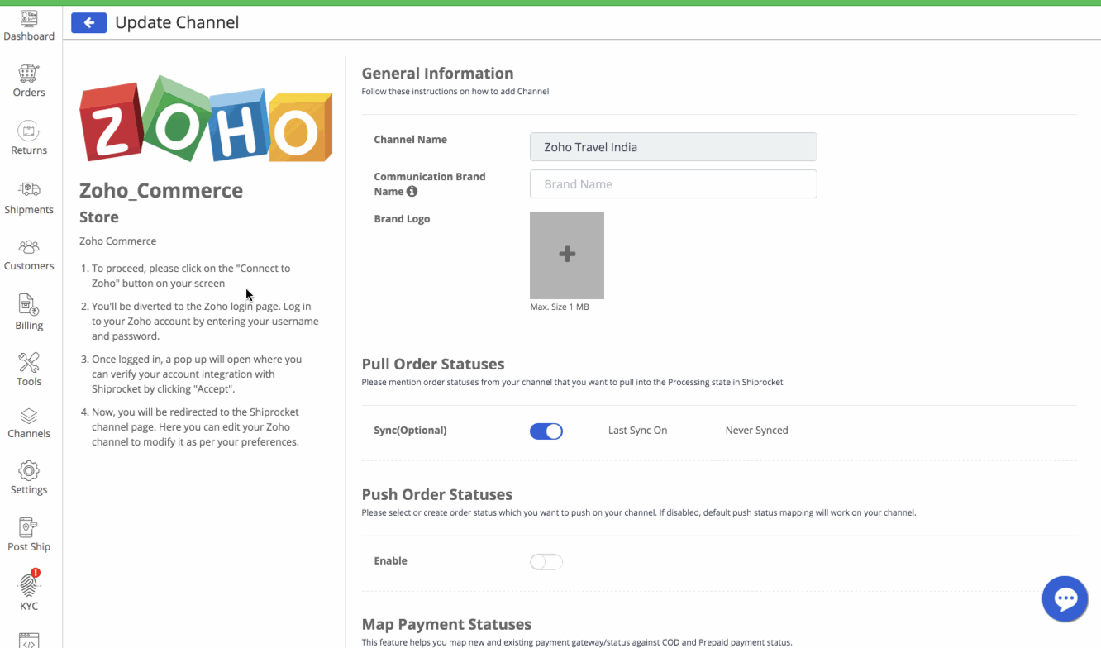Open the chat support bubble

[x=1065, y=598]
